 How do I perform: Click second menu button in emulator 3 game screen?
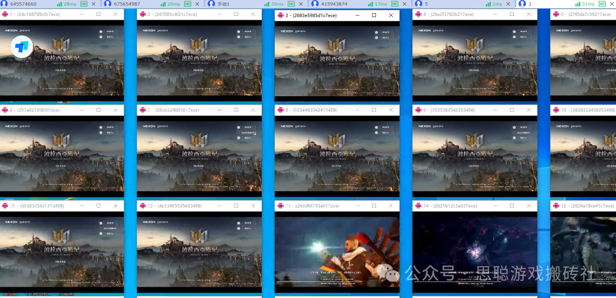point(377,38)
